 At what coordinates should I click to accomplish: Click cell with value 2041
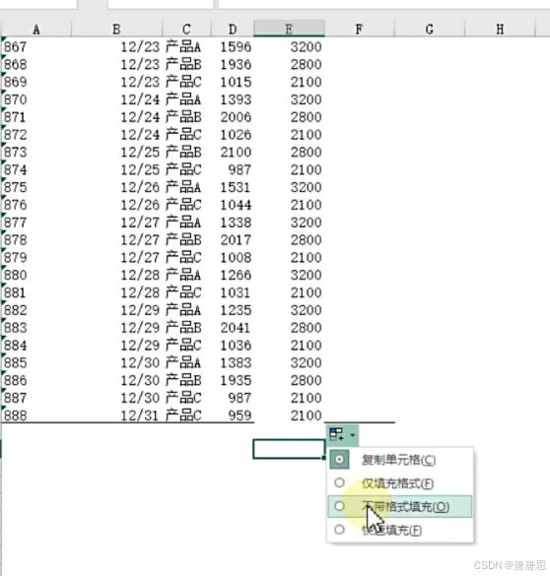233,328
